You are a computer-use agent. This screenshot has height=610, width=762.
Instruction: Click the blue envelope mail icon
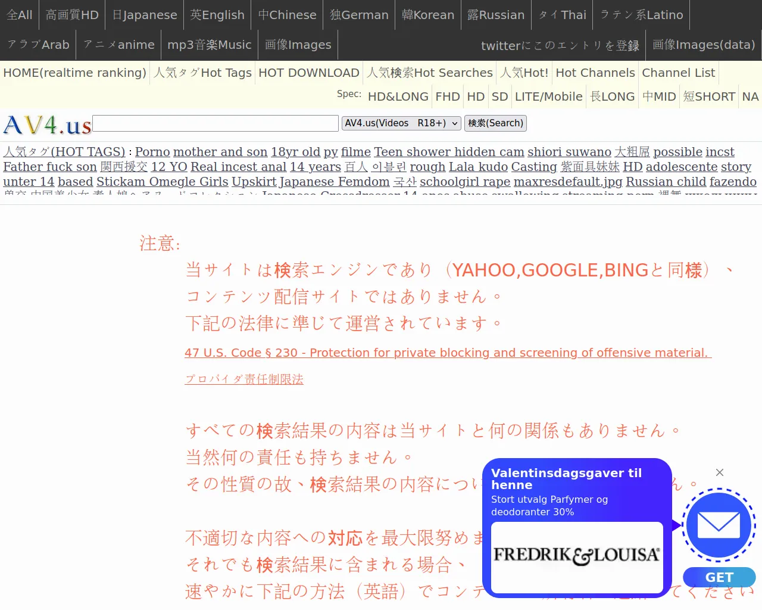(719, 525)
